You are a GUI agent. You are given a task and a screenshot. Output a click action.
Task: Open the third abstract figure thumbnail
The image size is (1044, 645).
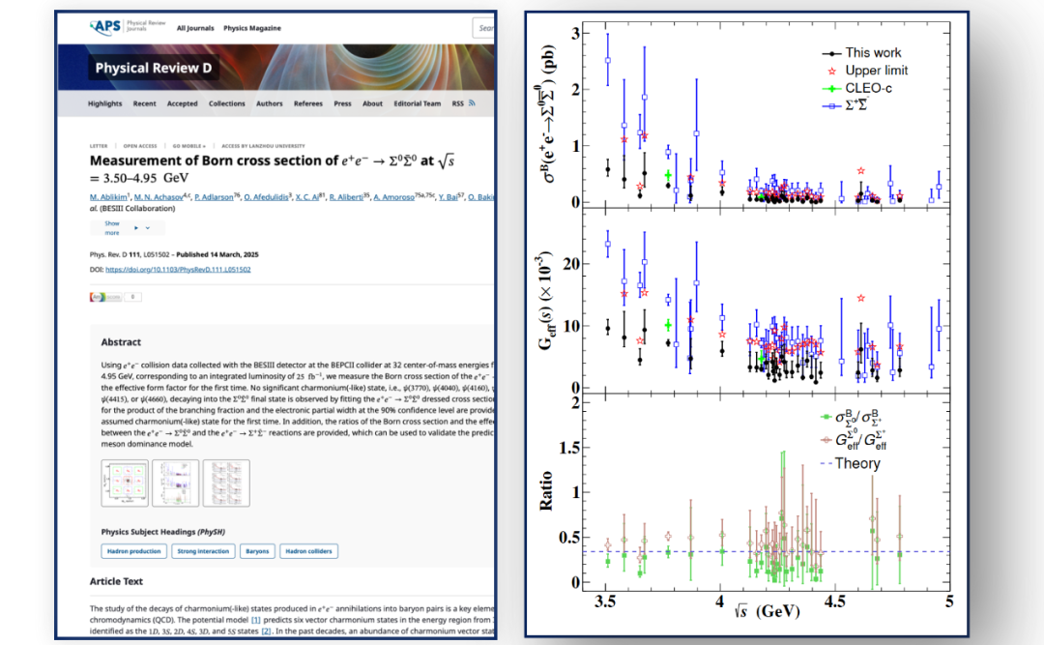coord(225,483)
